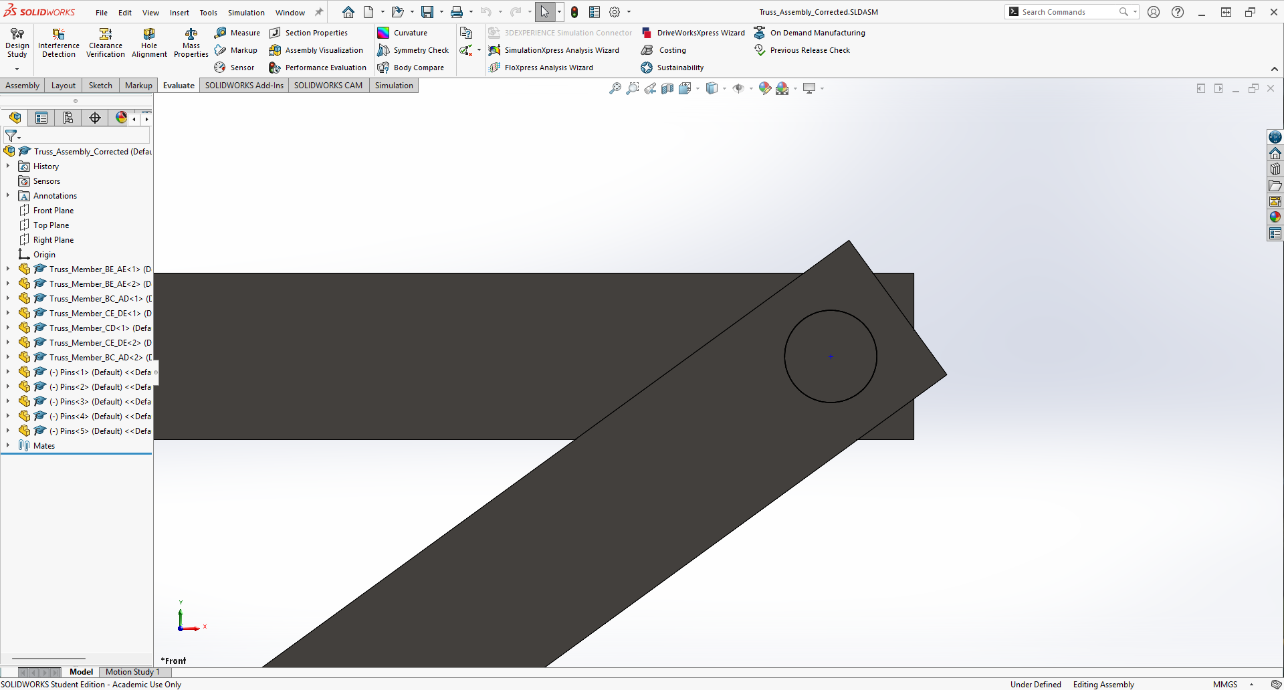Select the Origin in the tree
Screen dimensions: 1284x690
pos(44,255)
